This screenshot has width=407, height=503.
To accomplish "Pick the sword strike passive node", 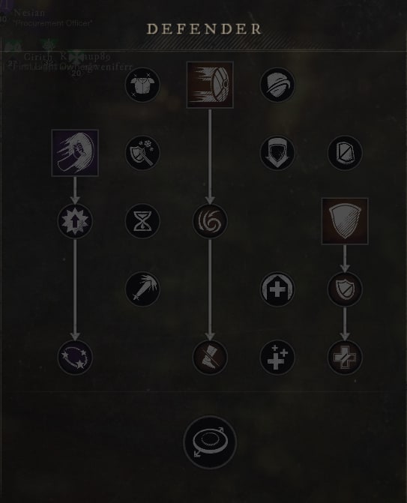I will coord(142,289).
